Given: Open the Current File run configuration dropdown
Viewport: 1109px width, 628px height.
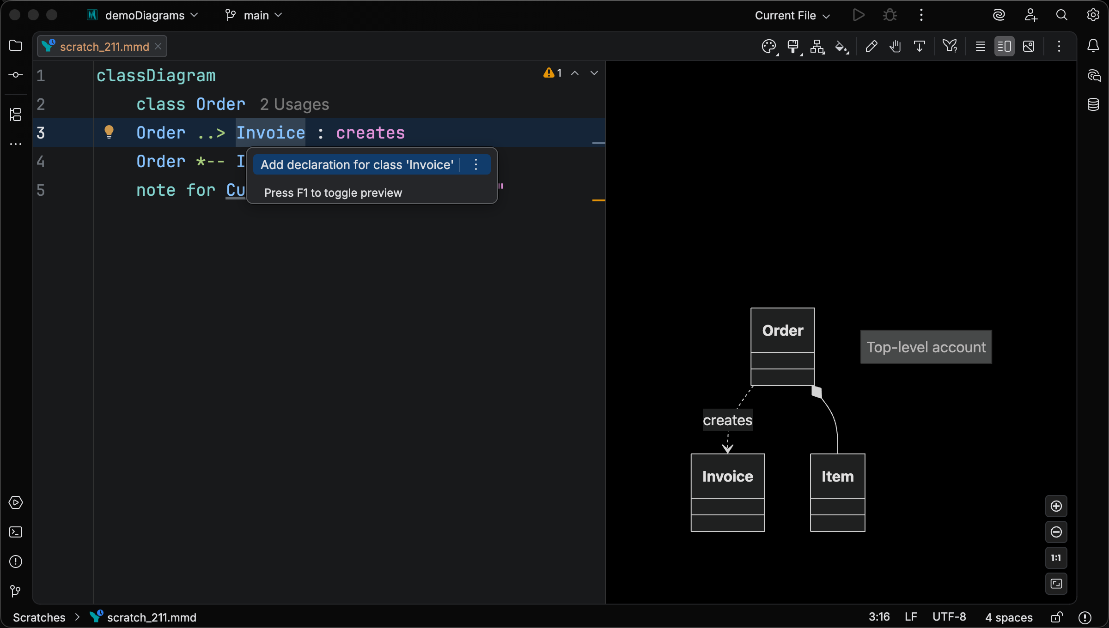Looking at the screenshot, I should point(792,15).
